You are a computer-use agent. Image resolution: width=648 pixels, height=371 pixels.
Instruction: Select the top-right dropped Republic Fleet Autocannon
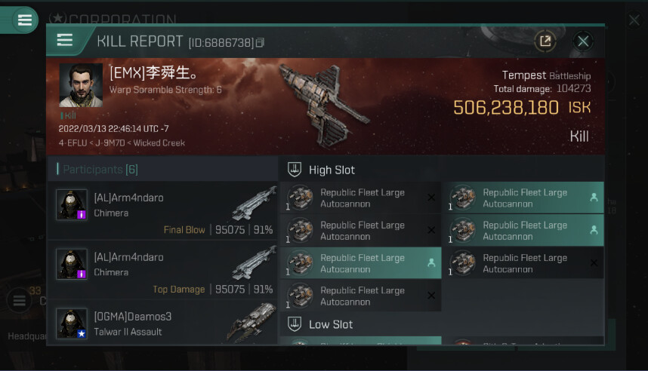(x=525, y=198)
